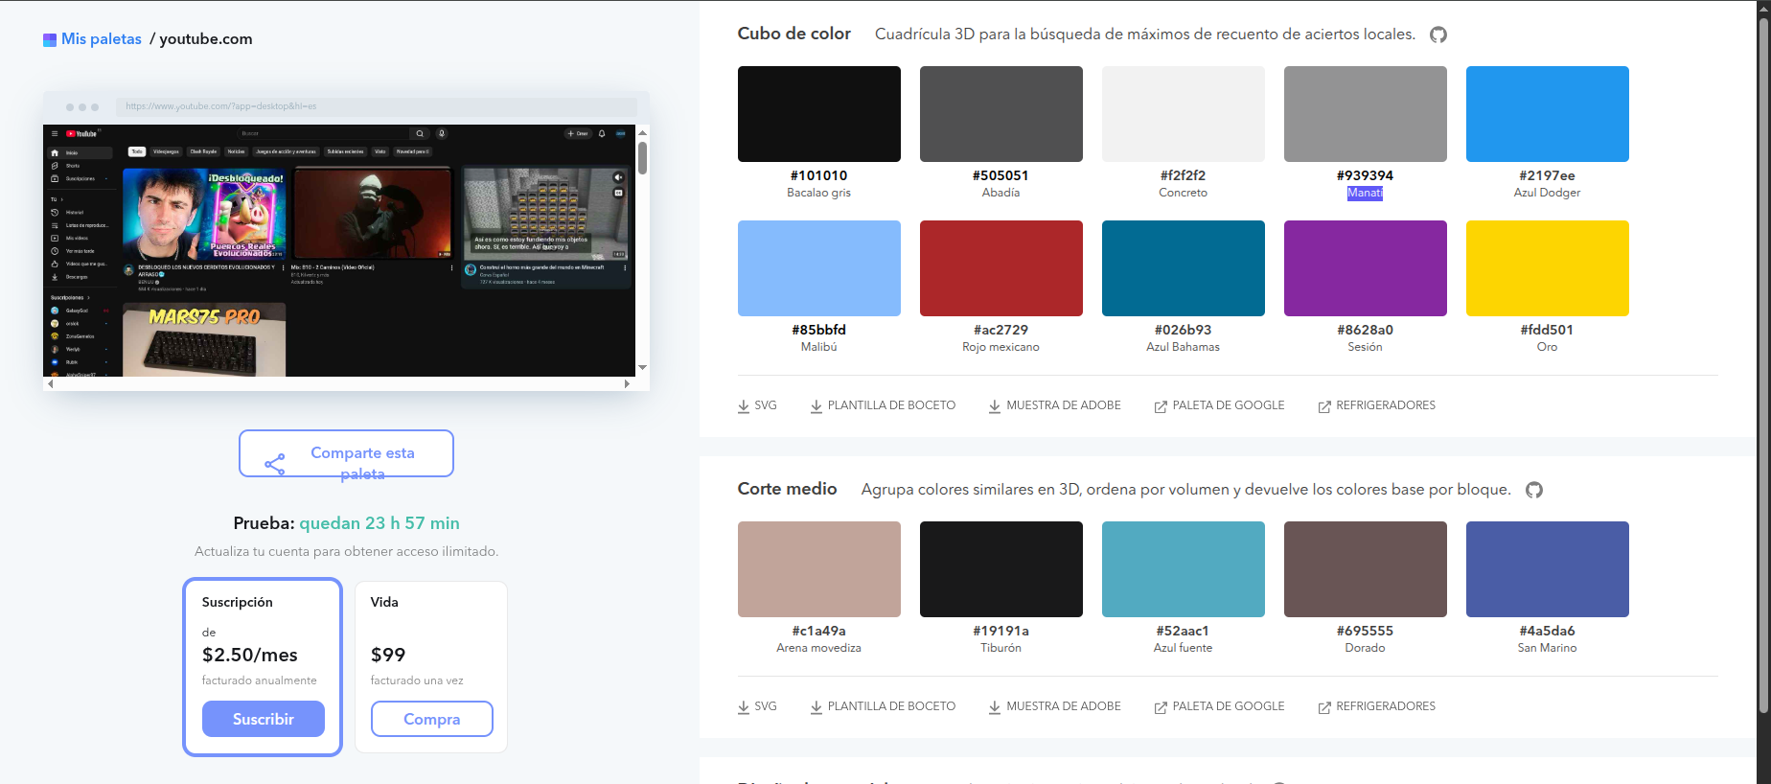The width and height of the screenshot is (1771, 784).
Task: Open REFRIGERADORES link for Cubo de color
Action: click(1376, 405)
